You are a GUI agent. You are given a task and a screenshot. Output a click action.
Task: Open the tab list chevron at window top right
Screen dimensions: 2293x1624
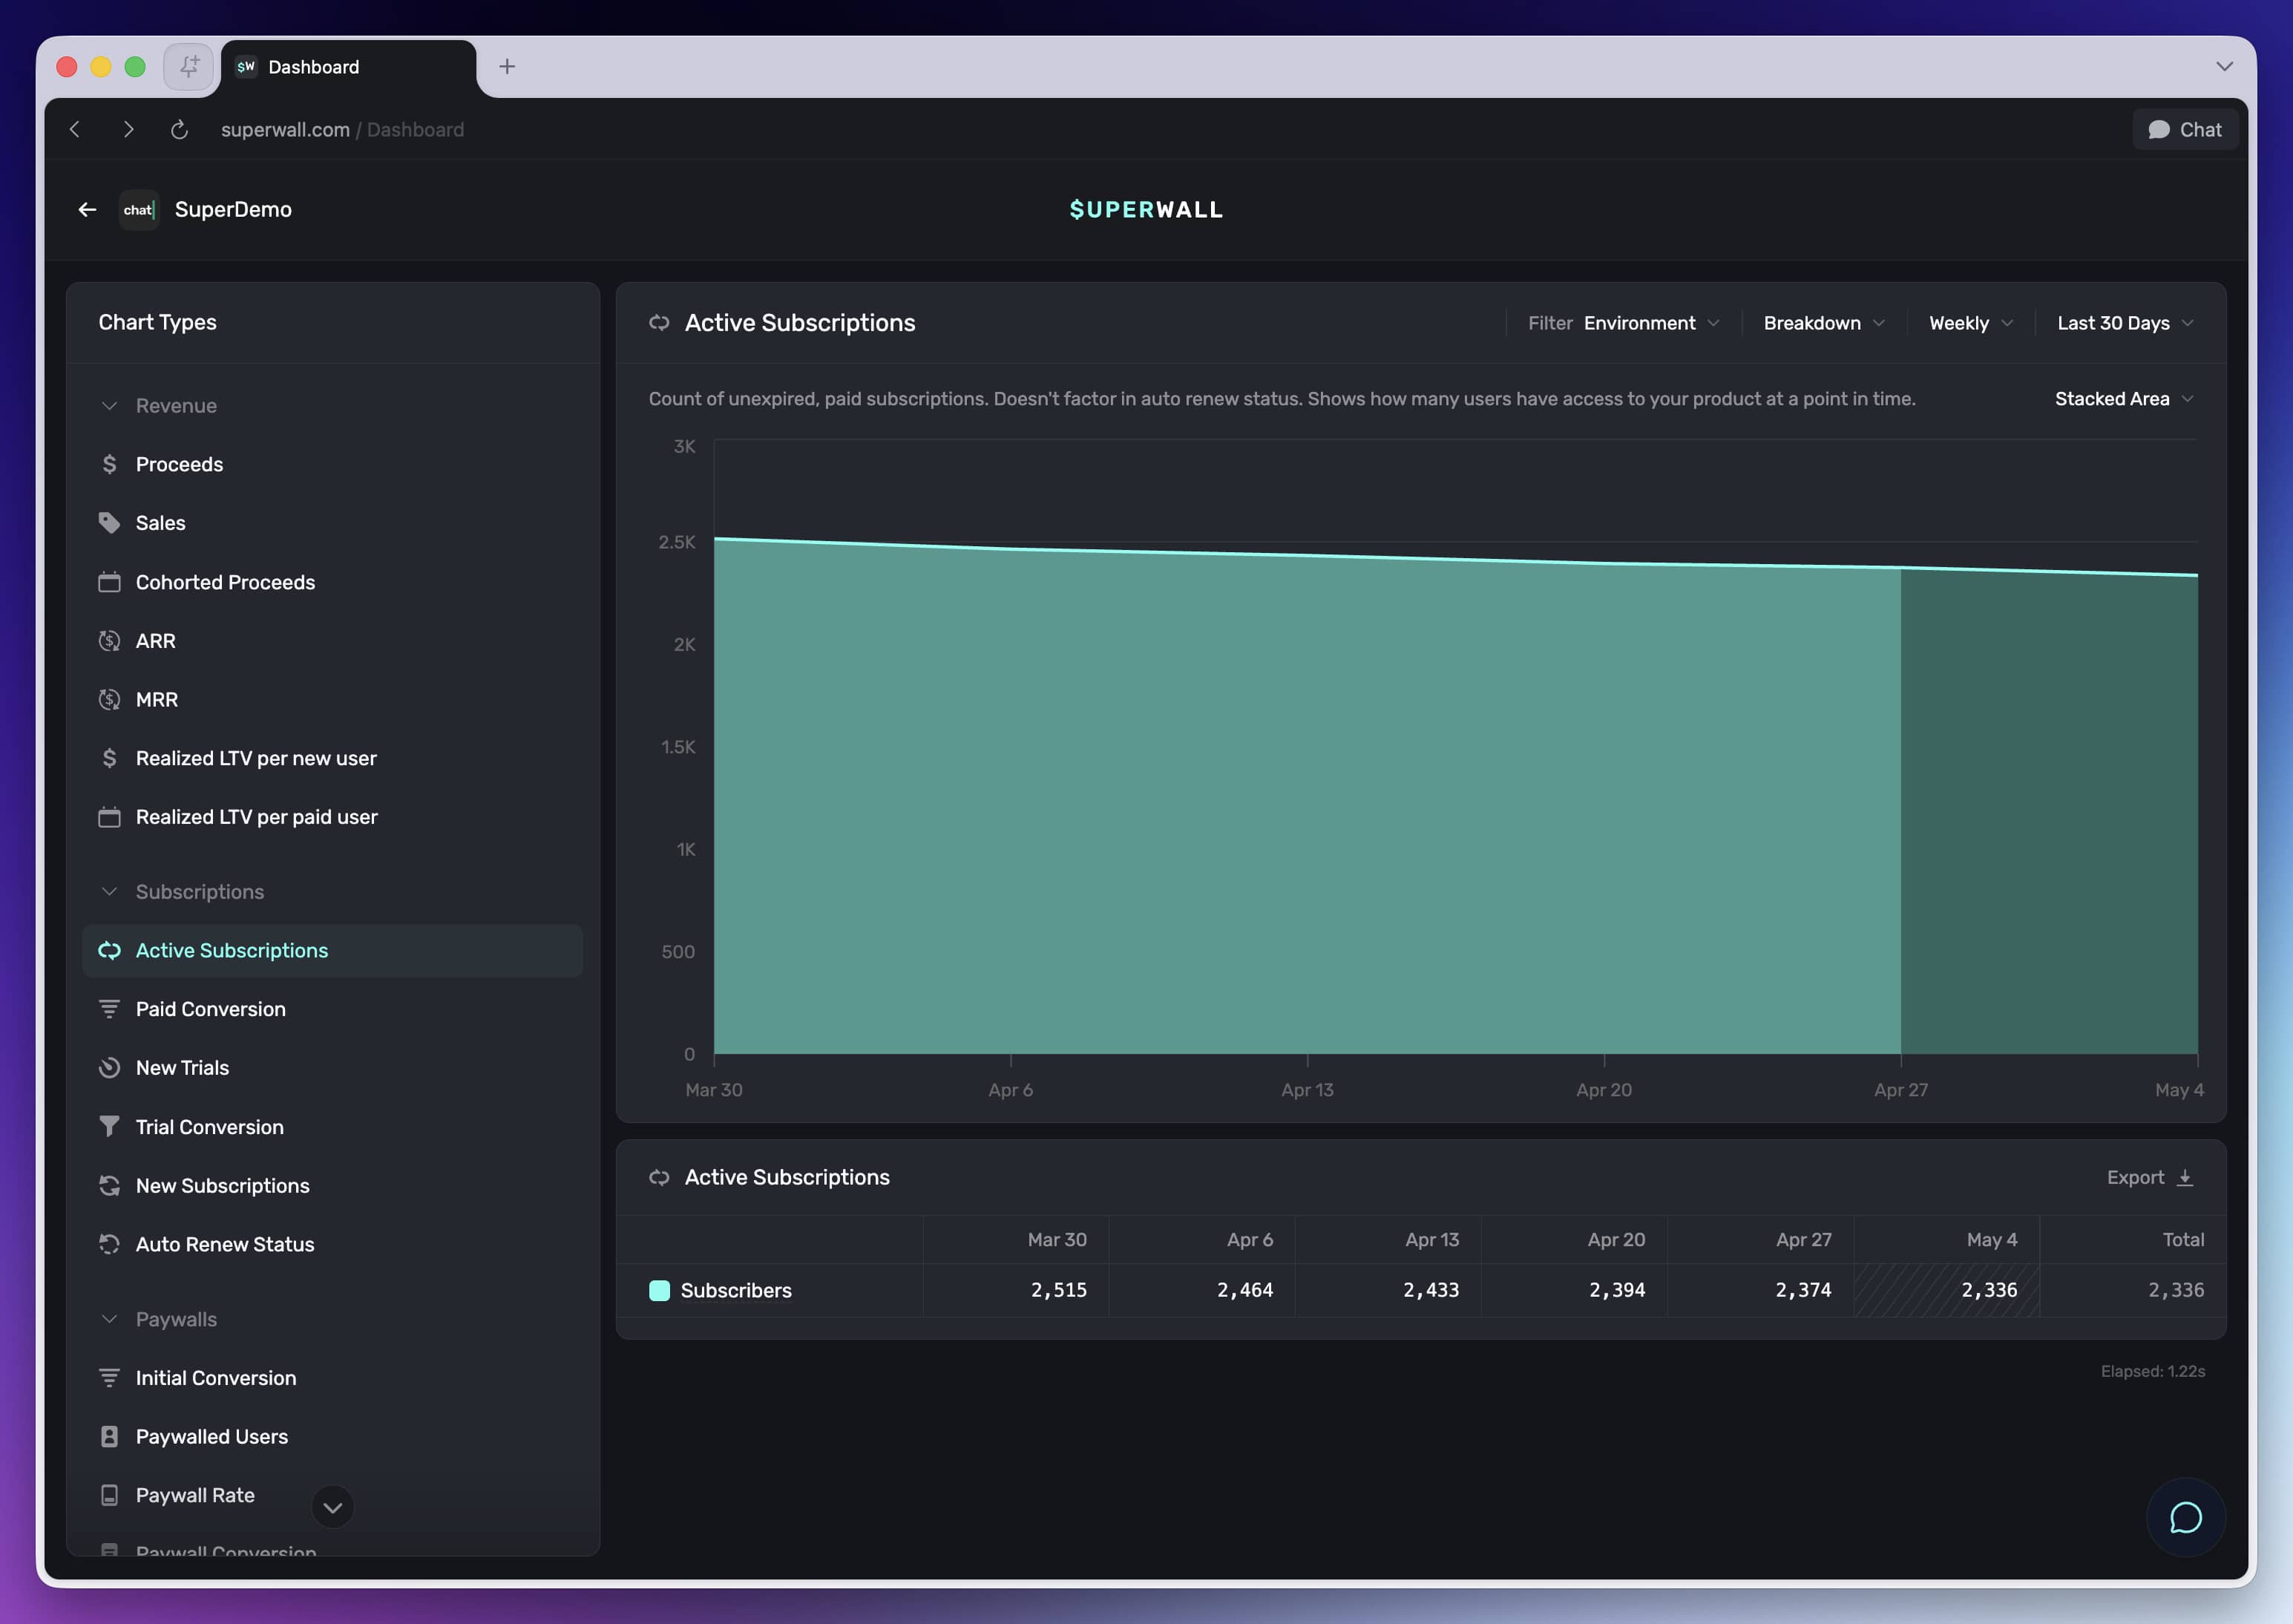pyautogui.click(x=2224, y=66)
